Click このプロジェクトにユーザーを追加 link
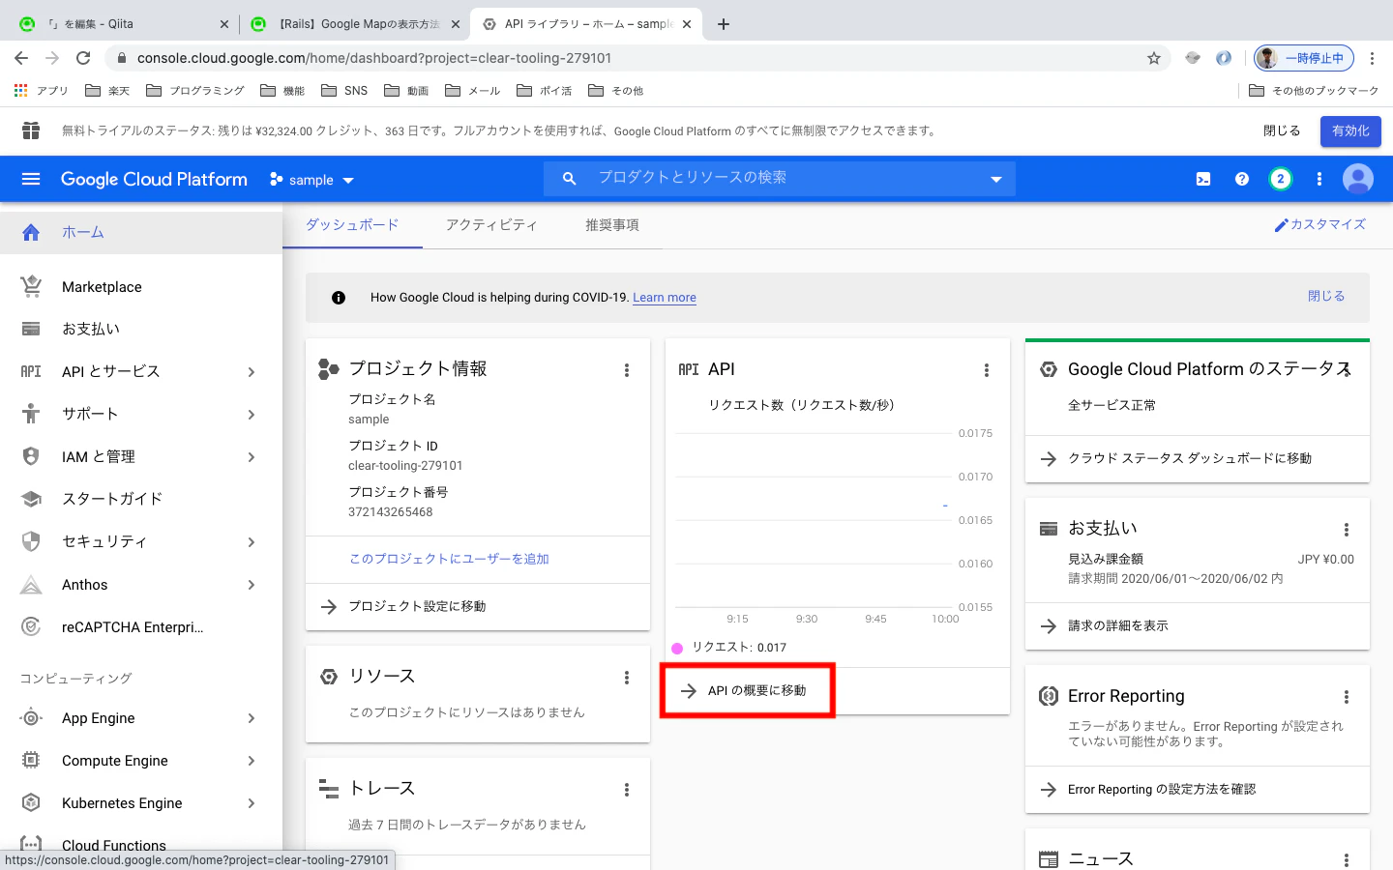 449,559
